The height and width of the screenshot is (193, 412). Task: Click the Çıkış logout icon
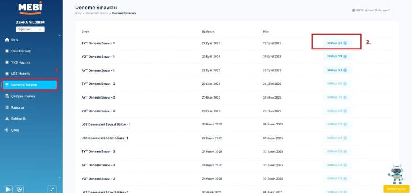[6, 130]
